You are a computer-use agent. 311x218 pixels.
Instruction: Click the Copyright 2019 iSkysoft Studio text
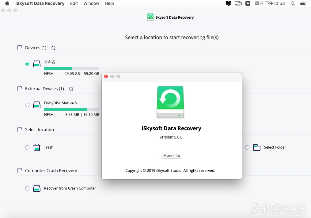[170, 171]
